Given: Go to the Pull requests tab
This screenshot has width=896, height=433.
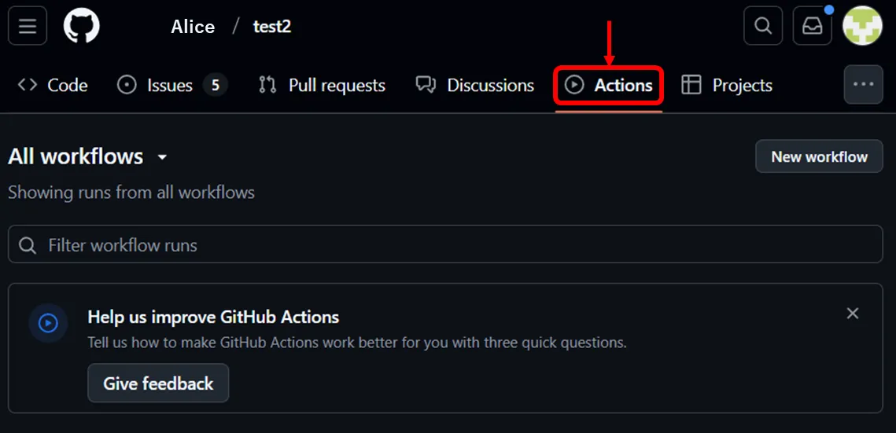Looking at the screenshot, I should coord(322,85).
